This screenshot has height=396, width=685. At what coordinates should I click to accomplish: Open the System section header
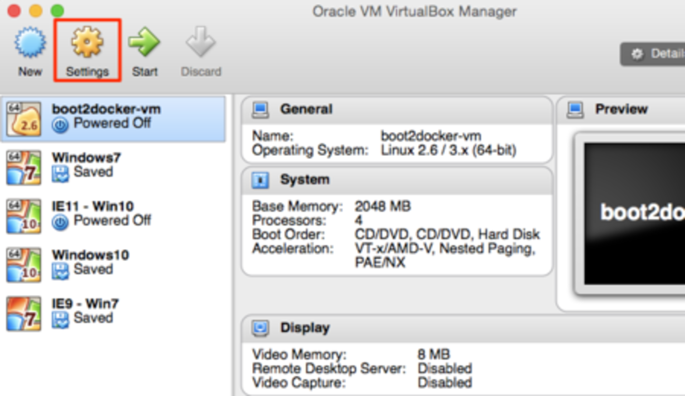pos(397,180)
